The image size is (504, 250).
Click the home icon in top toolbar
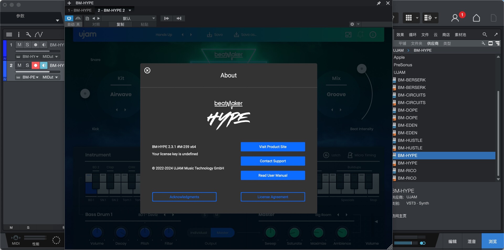[476, 18]
